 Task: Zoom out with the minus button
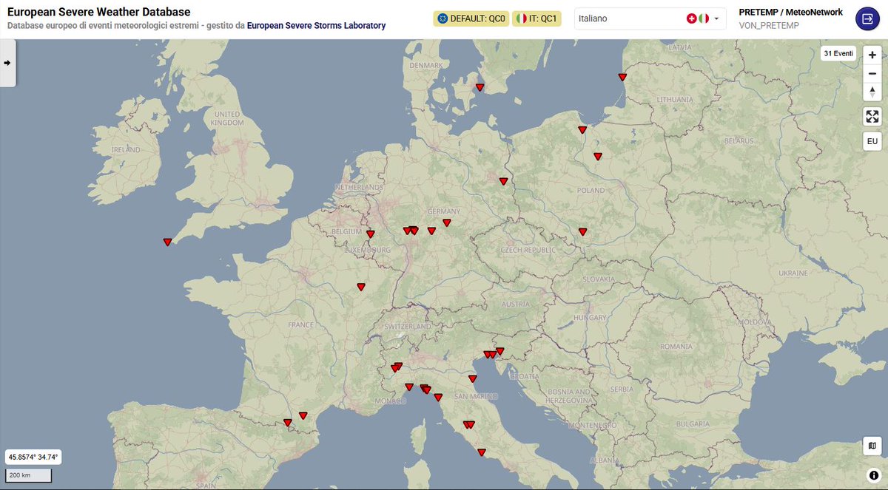(x=872, y=73)
